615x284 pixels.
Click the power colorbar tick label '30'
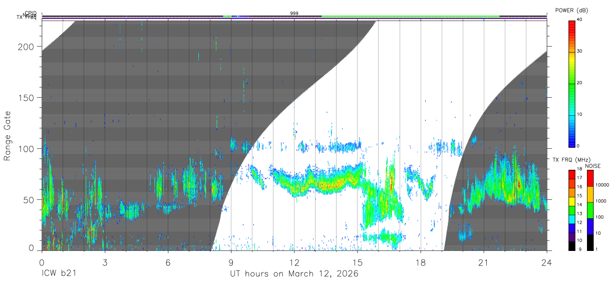click(580, 51)
